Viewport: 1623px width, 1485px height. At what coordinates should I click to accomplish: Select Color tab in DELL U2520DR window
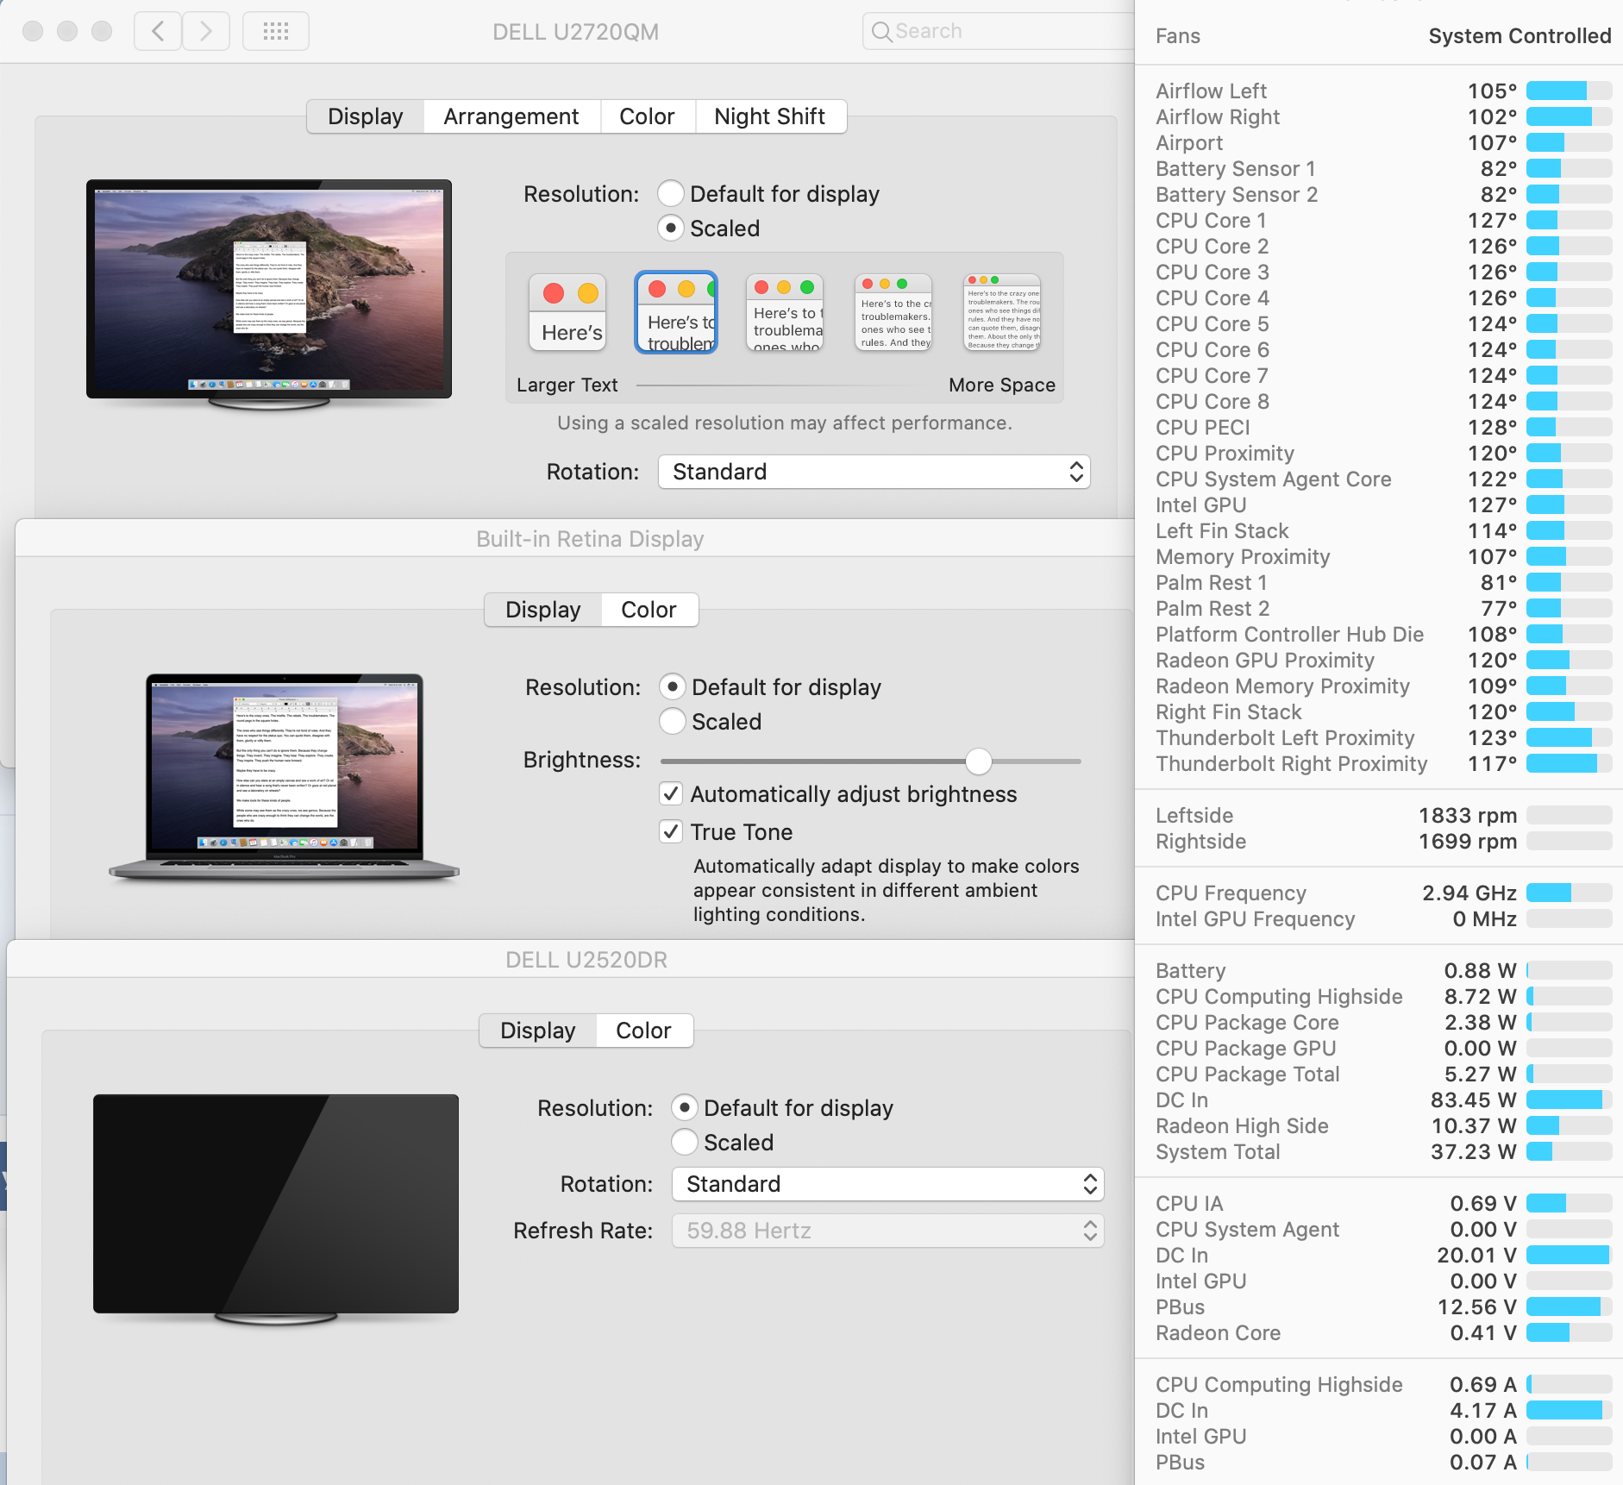pyautogui.click(x=644, y=1031)
